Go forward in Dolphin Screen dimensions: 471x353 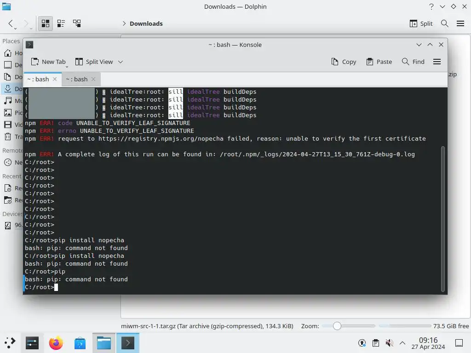tap(26, 23)
